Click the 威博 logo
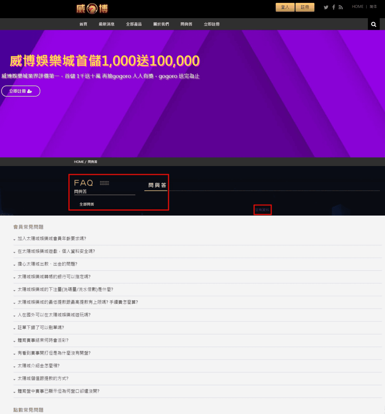Image resolution: width=385 pixels, height=414 pixels. 92,9
